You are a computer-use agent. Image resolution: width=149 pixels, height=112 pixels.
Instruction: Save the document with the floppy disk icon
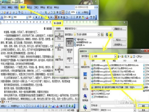click(7, 13)
